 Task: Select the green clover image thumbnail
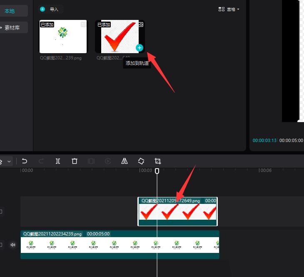(x=63, y=37)
